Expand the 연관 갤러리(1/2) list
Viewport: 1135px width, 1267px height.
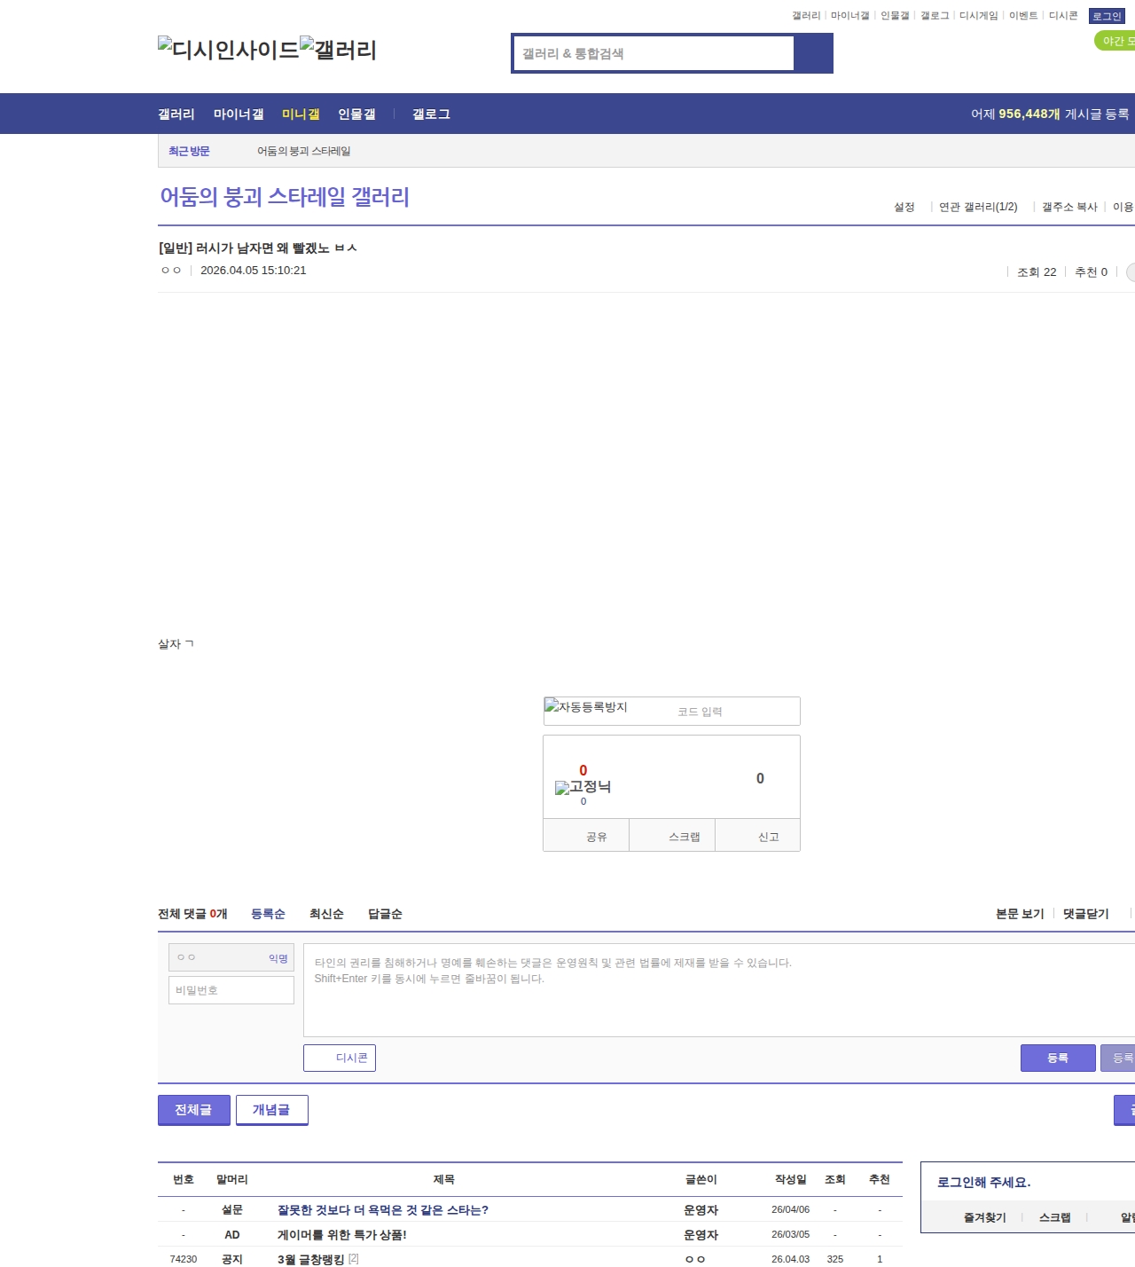[x=978, y=207]
